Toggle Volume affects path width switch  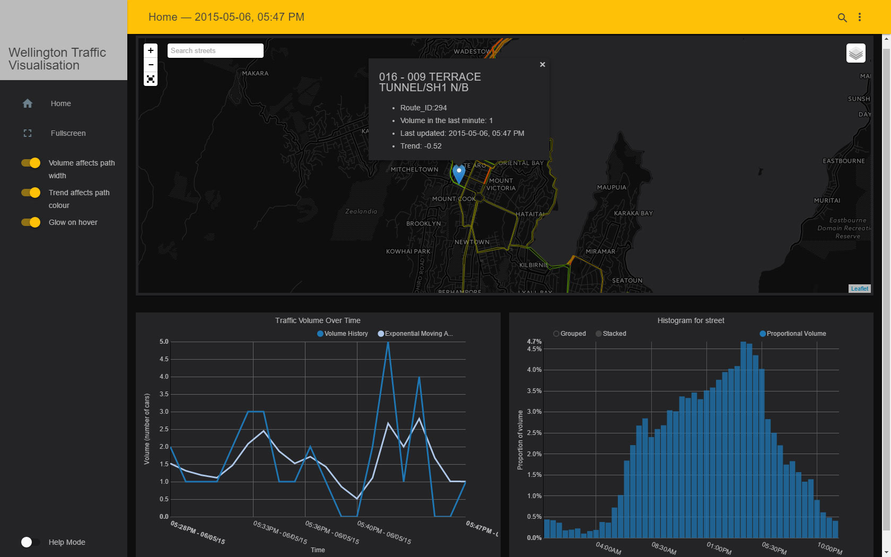31,163
